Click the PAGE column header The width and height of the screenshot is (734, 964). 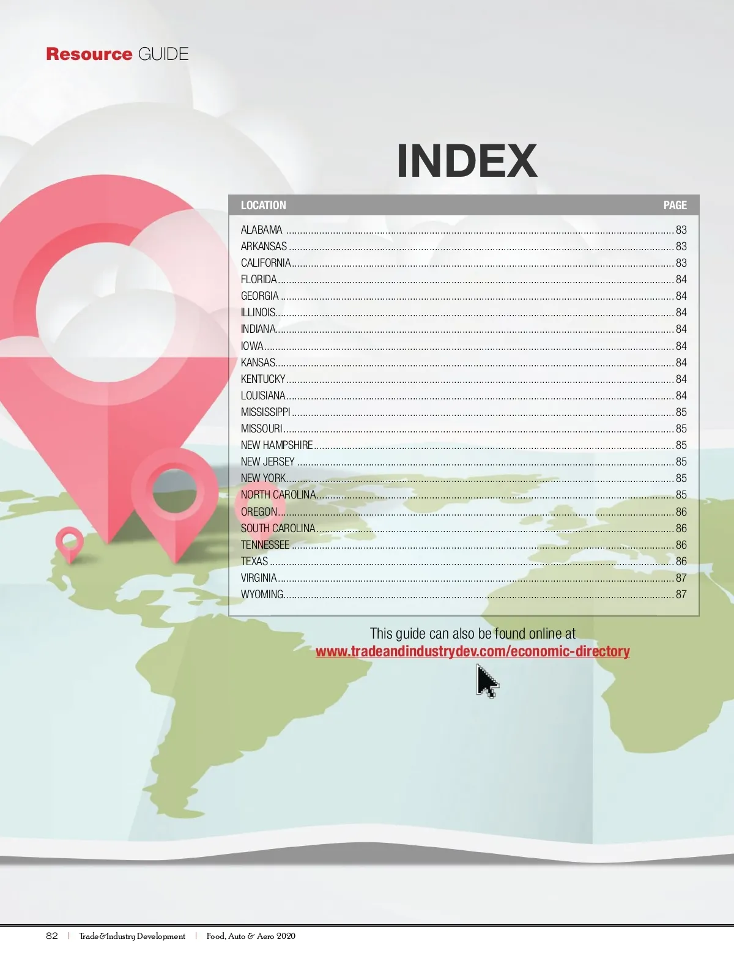pos(675,206)
